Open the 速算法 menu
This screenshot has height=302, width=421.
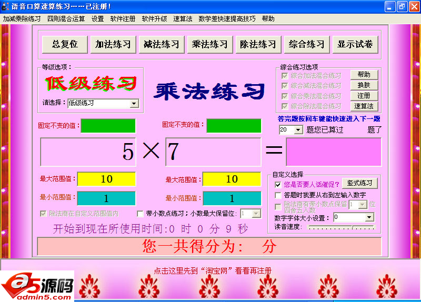(183, 19)
